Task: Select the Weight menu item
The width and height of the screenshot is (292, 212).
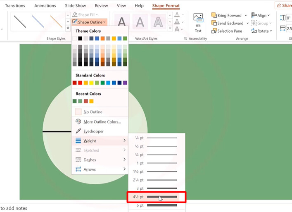Action: click(100, 141)
